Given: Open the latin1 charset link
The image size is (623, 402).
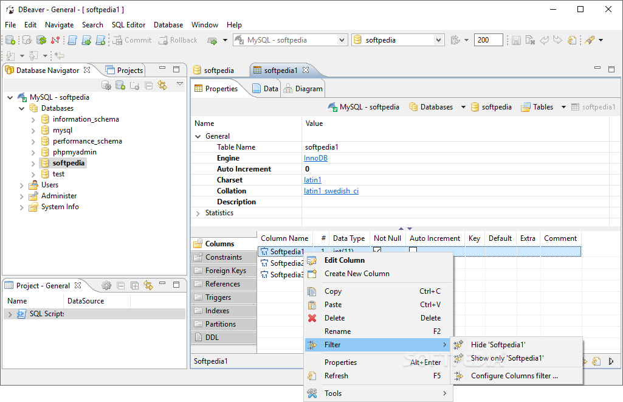Looking at the screenshot, I should 312,180.
